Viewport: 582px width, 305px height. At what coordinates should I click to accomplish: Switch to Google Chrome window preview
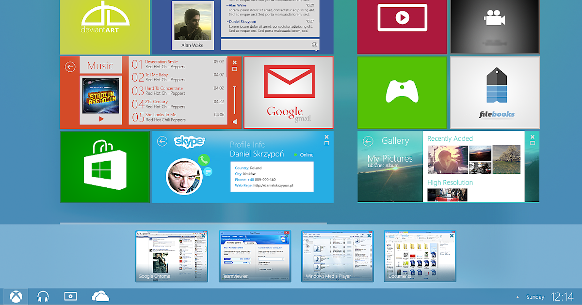pyautogui.click(x=172, y=256)
